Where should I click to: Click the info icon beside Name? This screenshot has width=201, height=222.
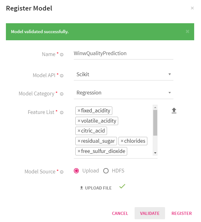tap(62, 54)
